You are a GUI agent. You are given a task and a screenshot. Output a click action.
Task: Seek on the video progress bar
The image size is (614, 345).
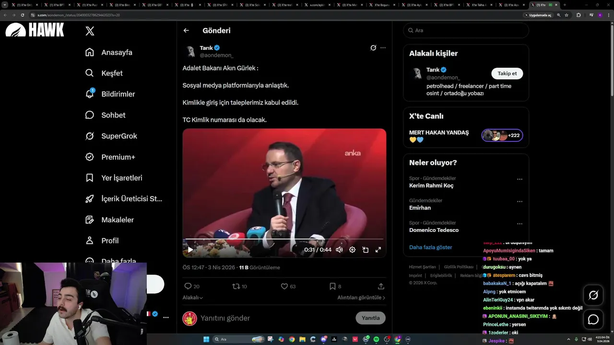click(284, 239)
